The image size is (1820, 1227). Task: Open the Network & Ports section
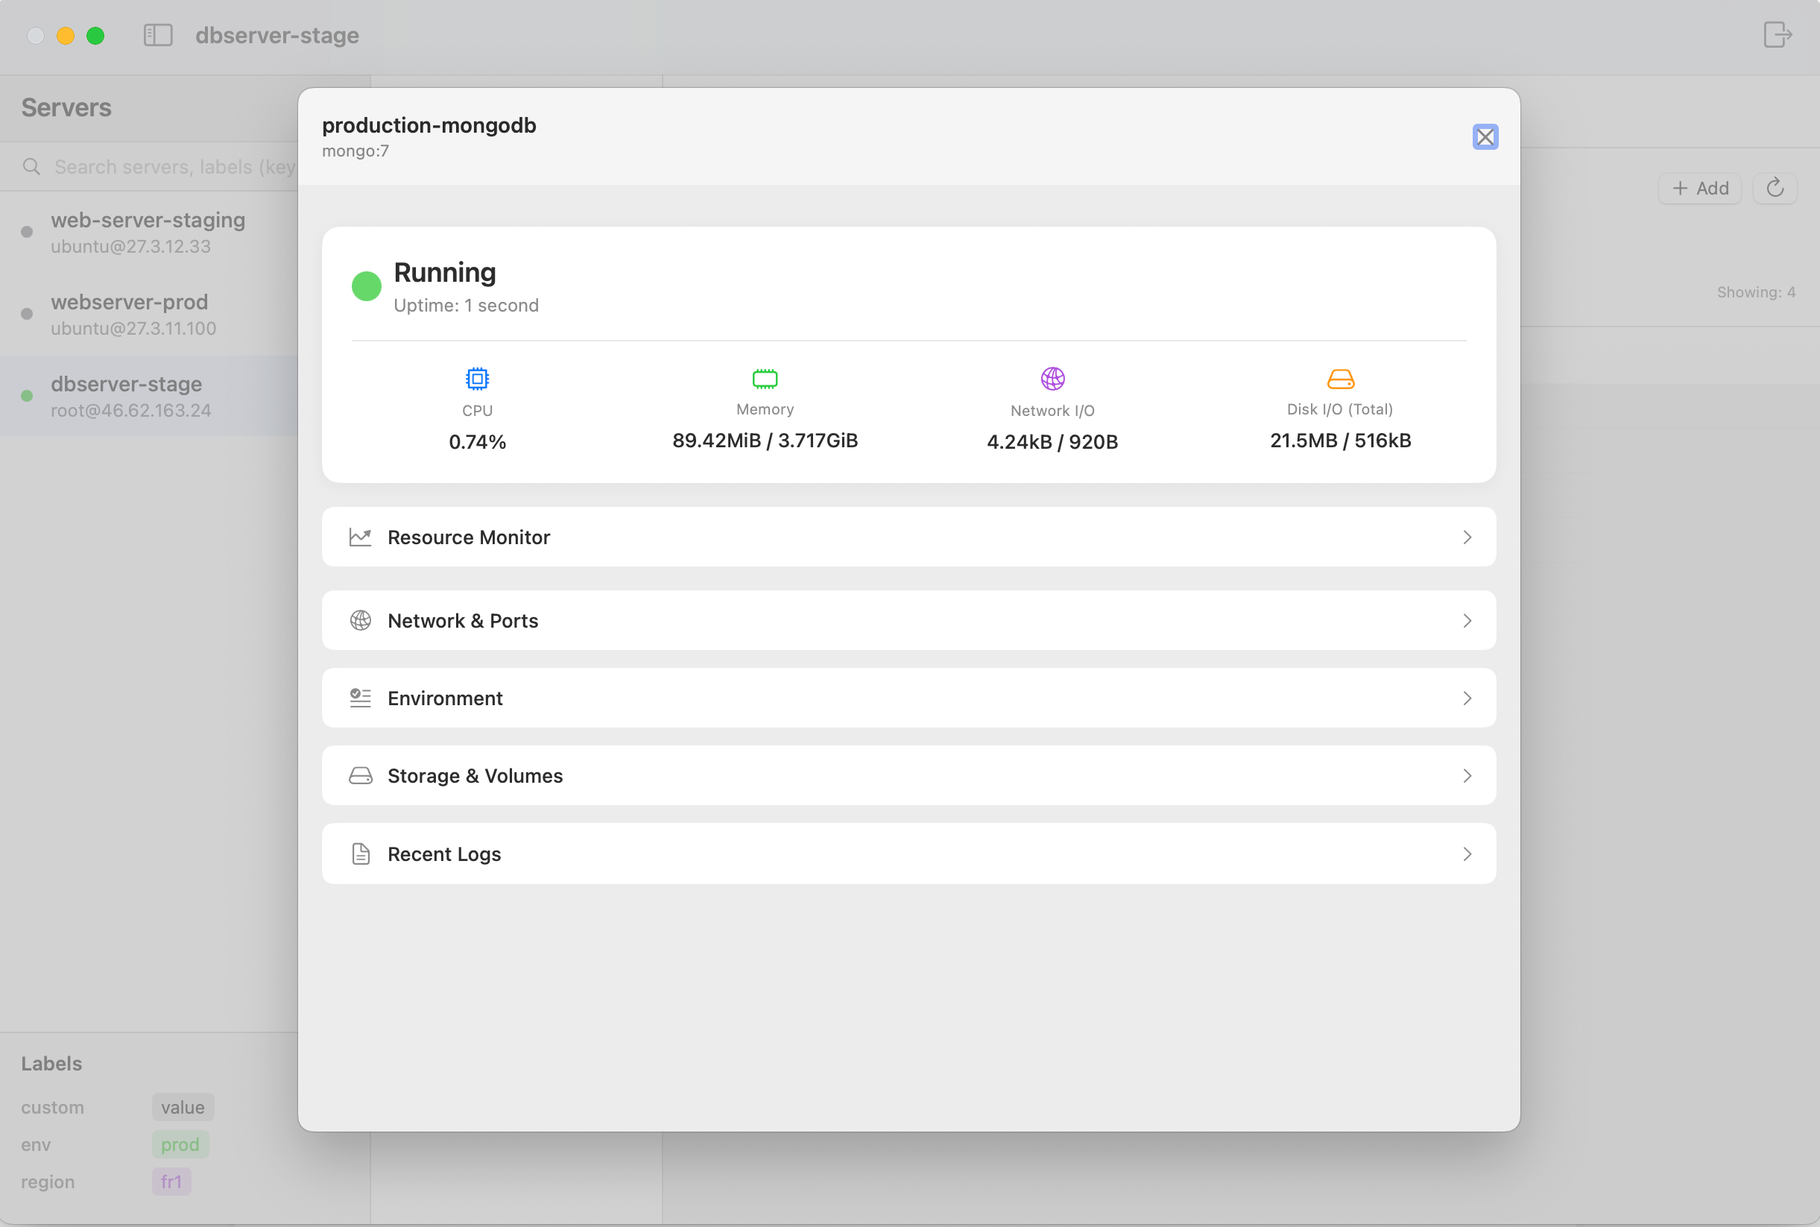908,620
